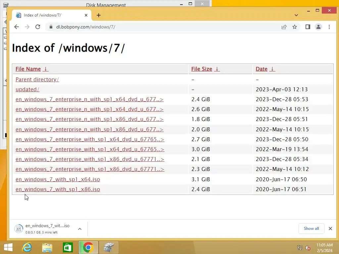The width and height of the screenshot is (339, 254).
Task: Launch Internet Explorer from taskbar
Action: pyautogui.click(x=27, y=247)
